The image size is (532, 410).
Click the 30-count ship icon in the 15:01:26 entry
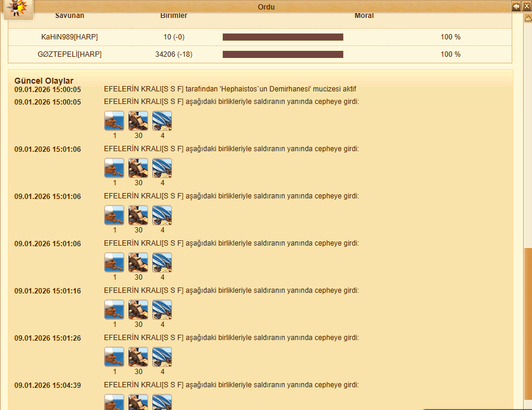[x=138, y=357]
